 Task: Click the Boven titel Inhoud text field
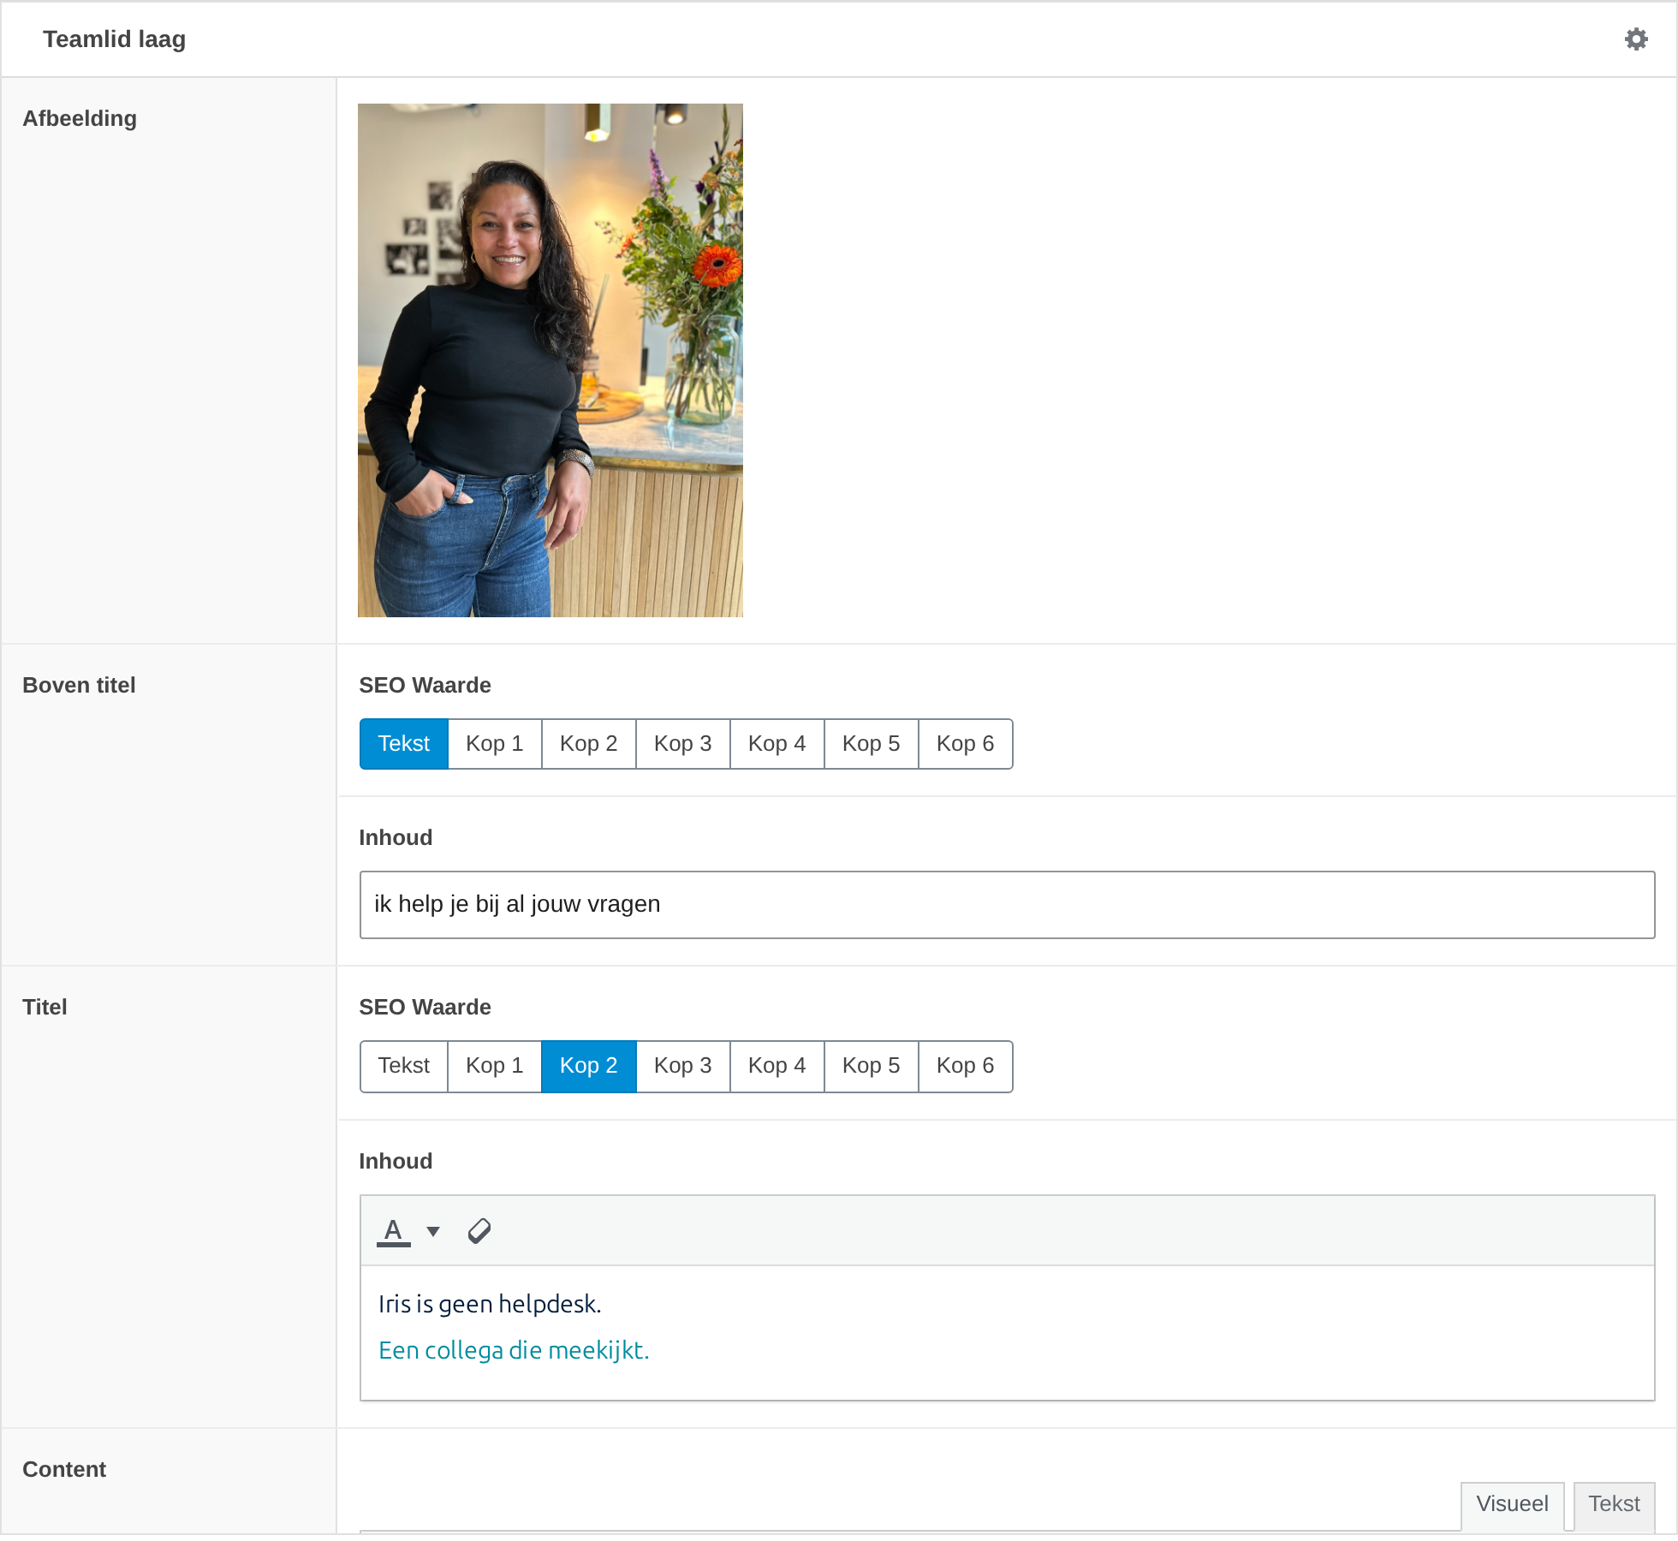click(1007, 905)
